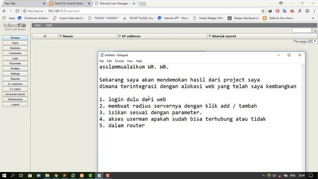The image size is (318, 179).
Task: Sort by the Name column triangle
Action: tap(61, 36)
